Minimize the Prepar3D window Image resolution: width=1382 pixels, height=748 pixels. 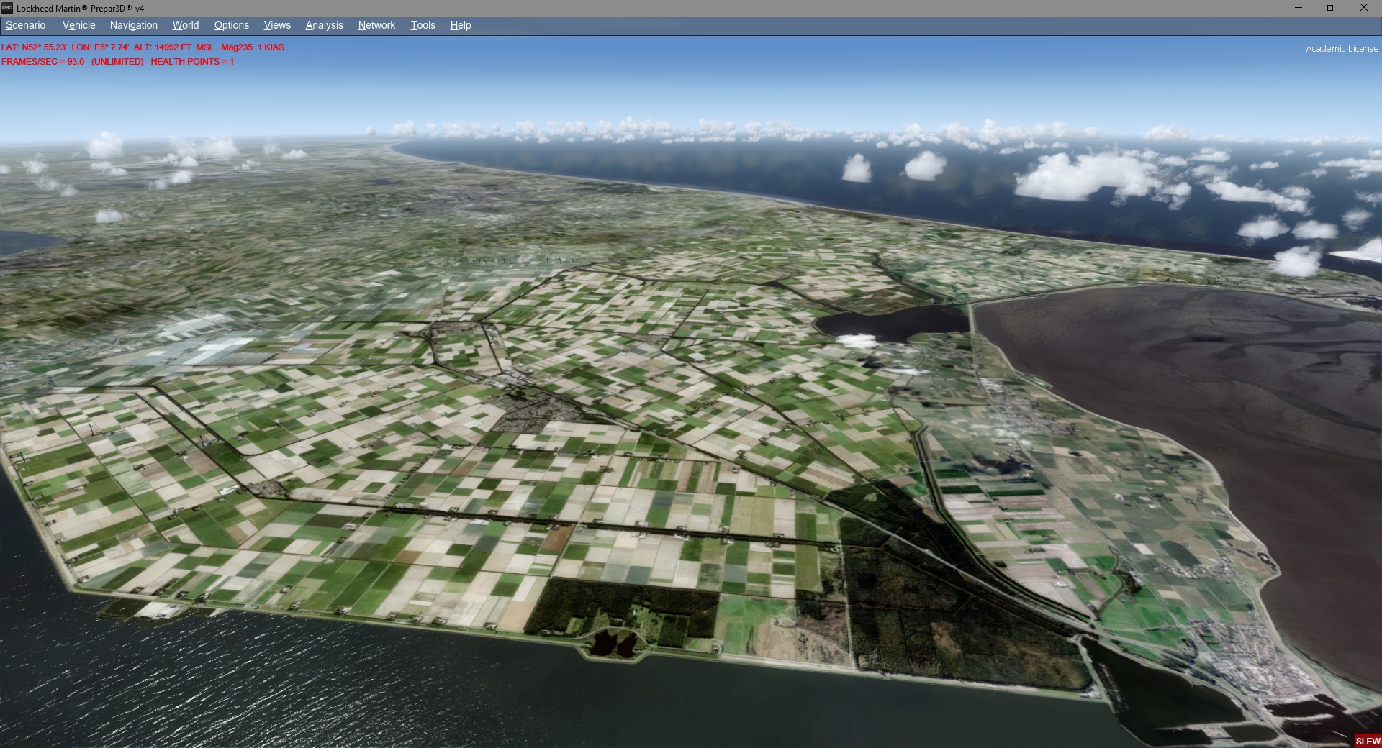pos(1299,8)
